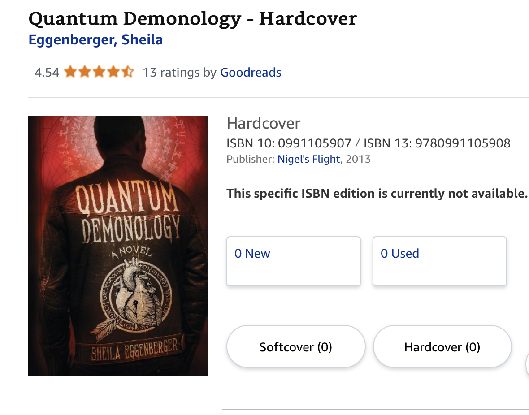Viewport: 529px width, 415px height.
Task: Click the 13 ratings count text
Action: (179, 73)
